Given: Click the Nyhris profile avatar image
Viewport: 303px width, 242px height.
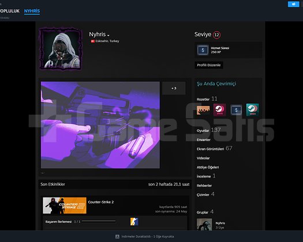Looking at the screenshot, I should tap(61, 49).
